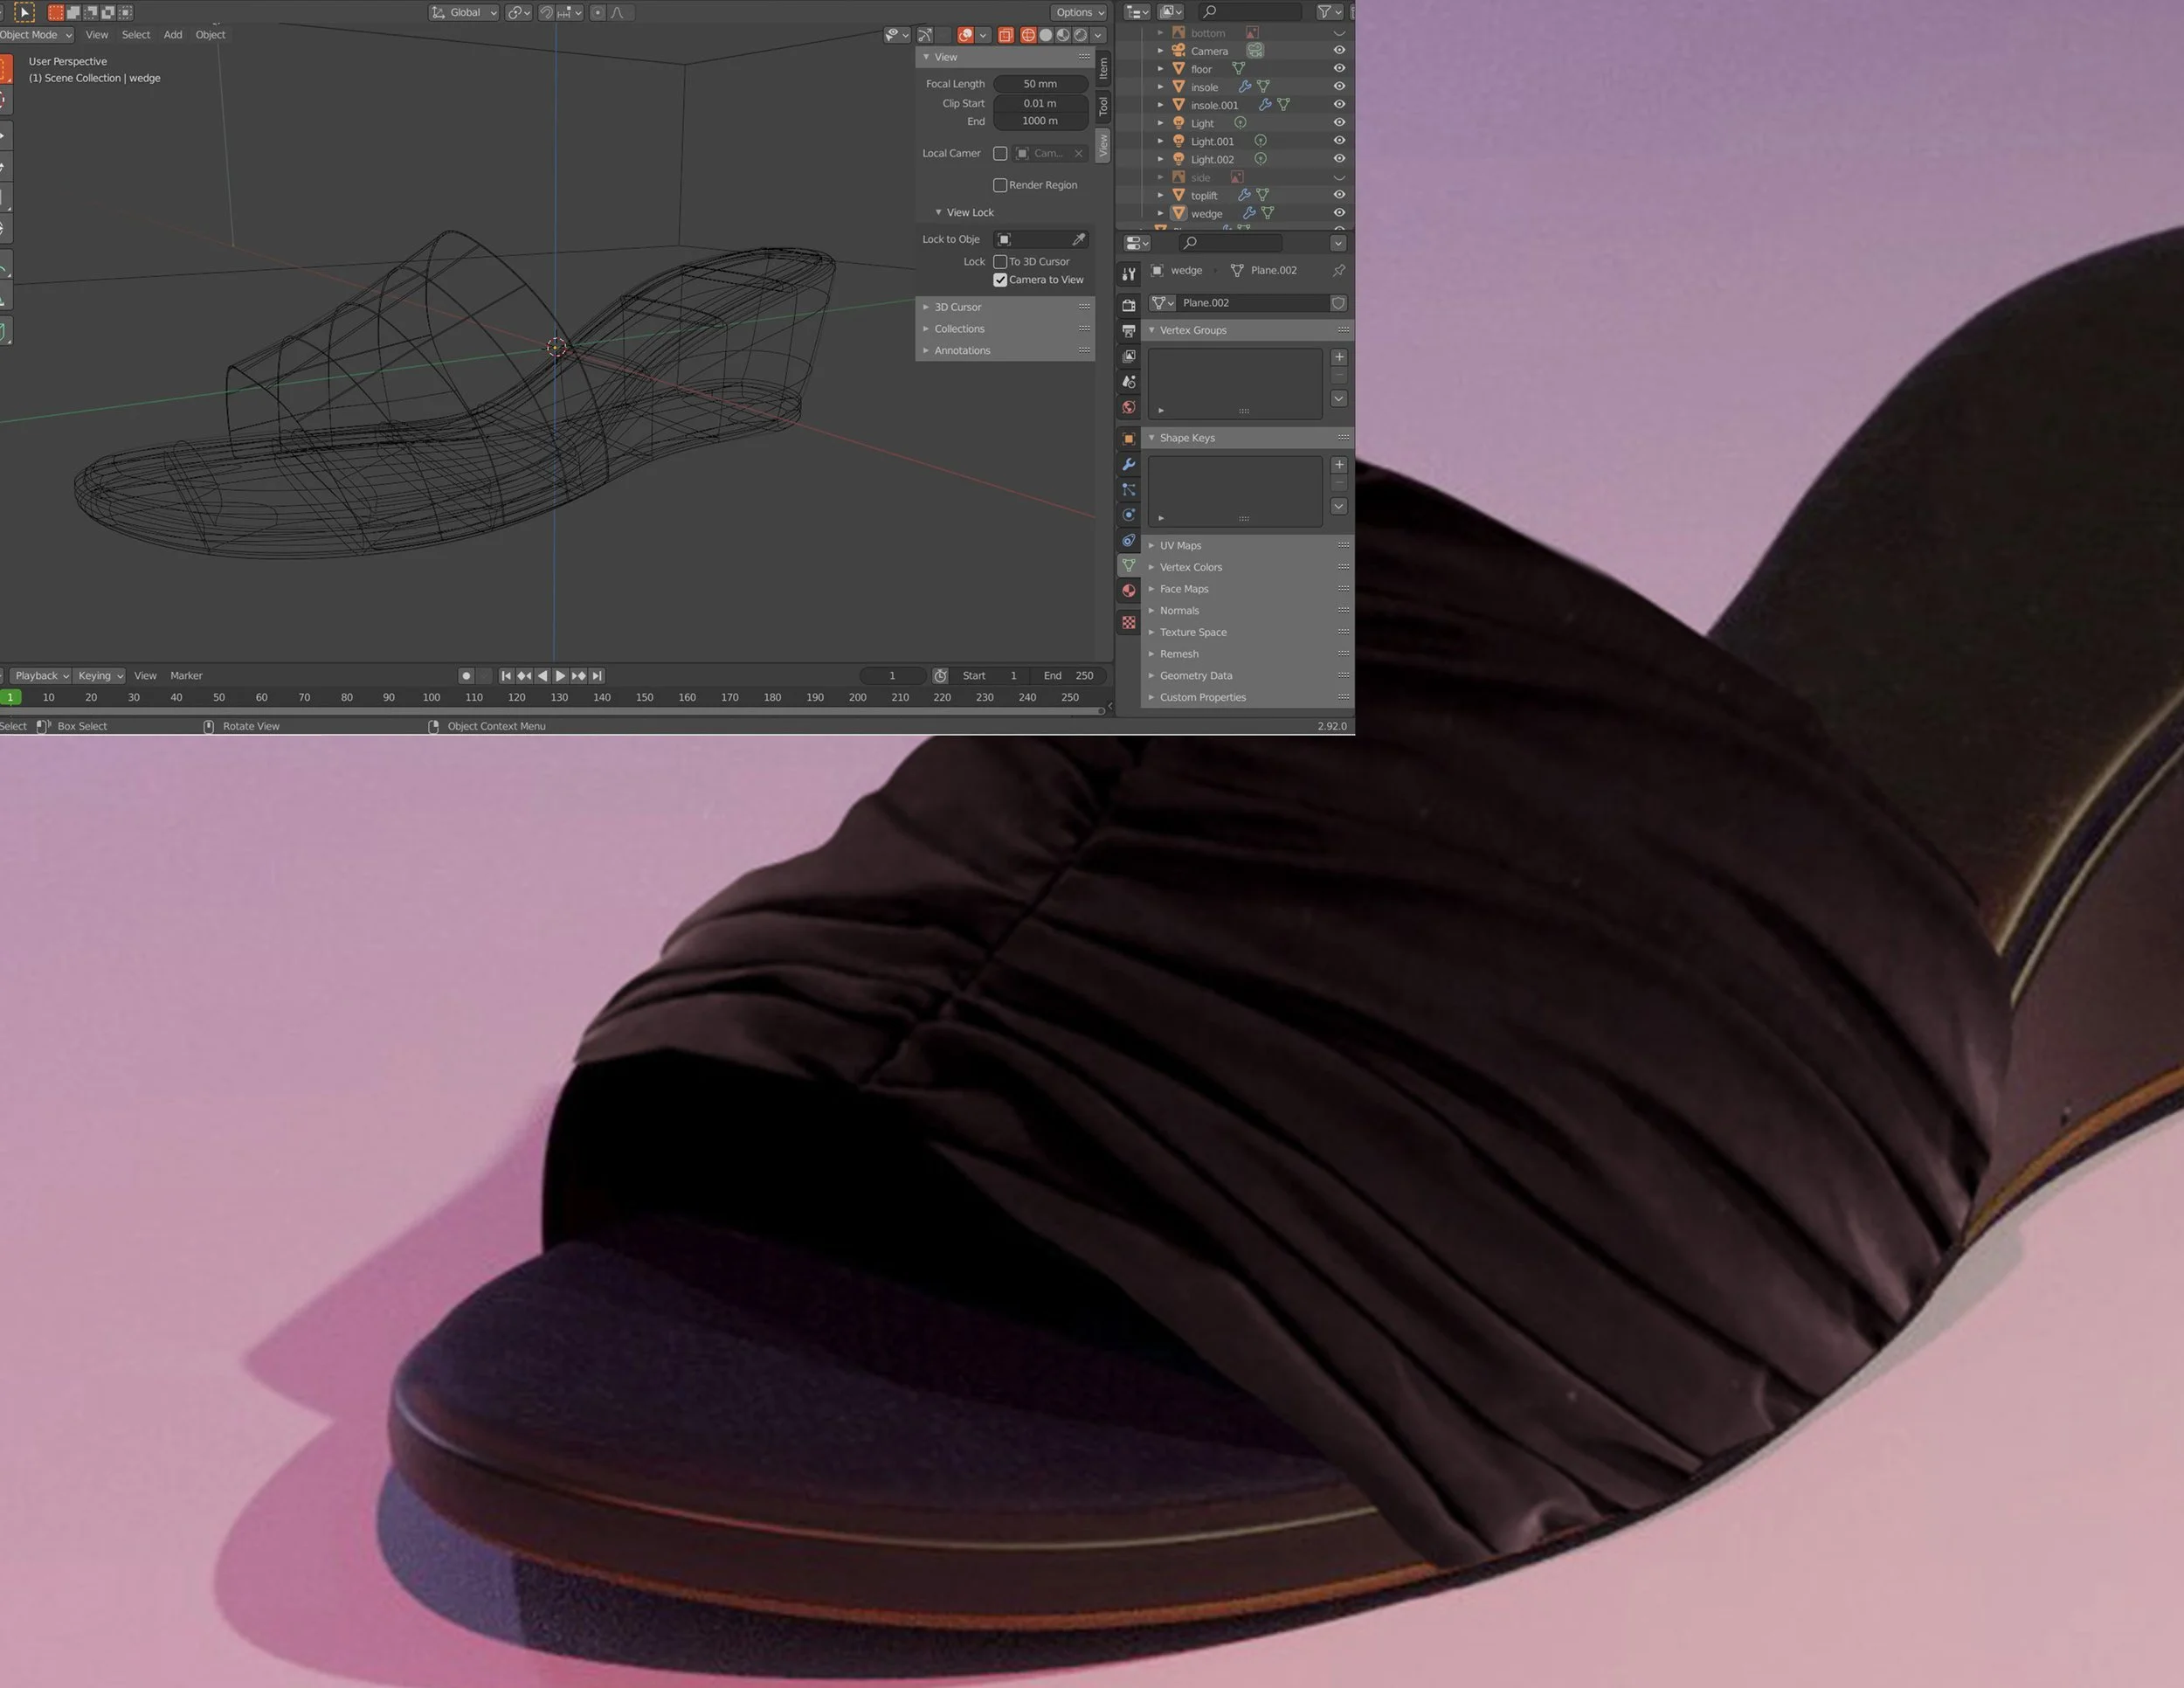Open the Physics properties tab
Viewport: 2184px width, 1688px height.
coord(1128,515)
